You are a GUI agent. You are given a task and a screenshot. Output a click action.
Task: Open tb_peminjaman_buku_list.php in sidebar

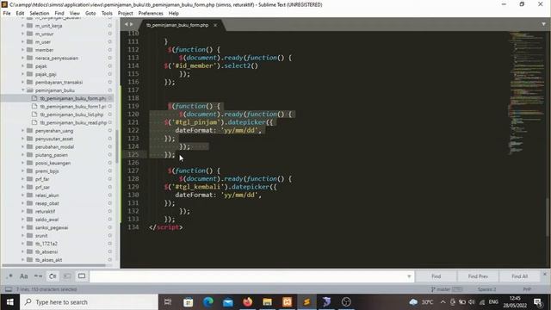pos(71,115)
